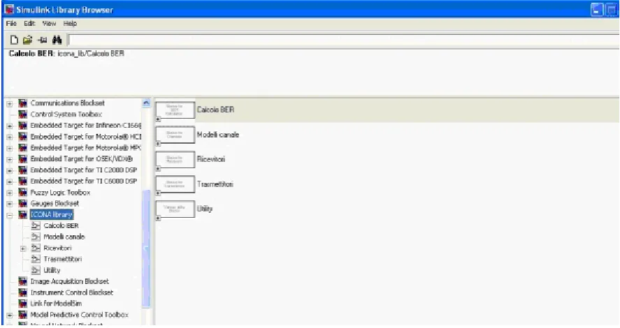Expand Embedded Target for TI C2000 DSP node
620x328 pixels.
click(x=10, y=170)
